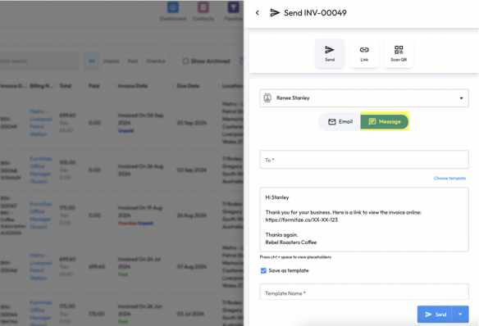
Task: Expand the Send button dropdown arrow
Action: (460, 314)
